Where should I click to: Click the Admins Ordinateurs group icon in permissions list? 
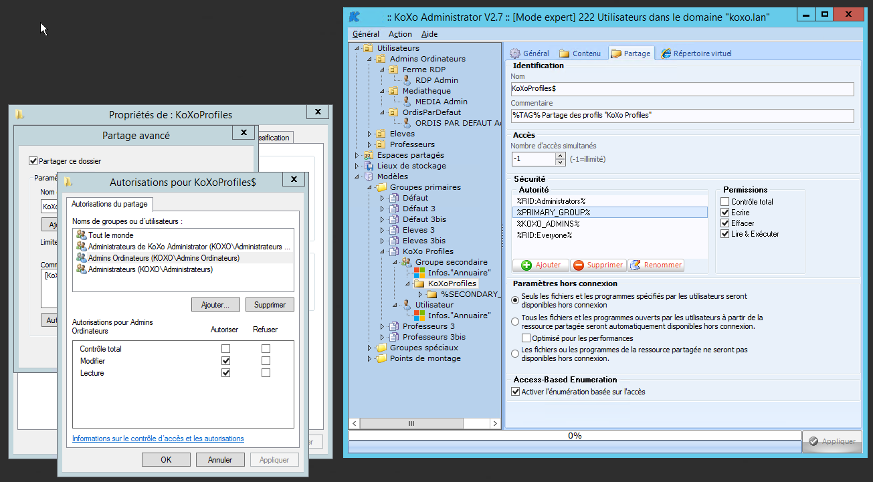pos(82,258)
